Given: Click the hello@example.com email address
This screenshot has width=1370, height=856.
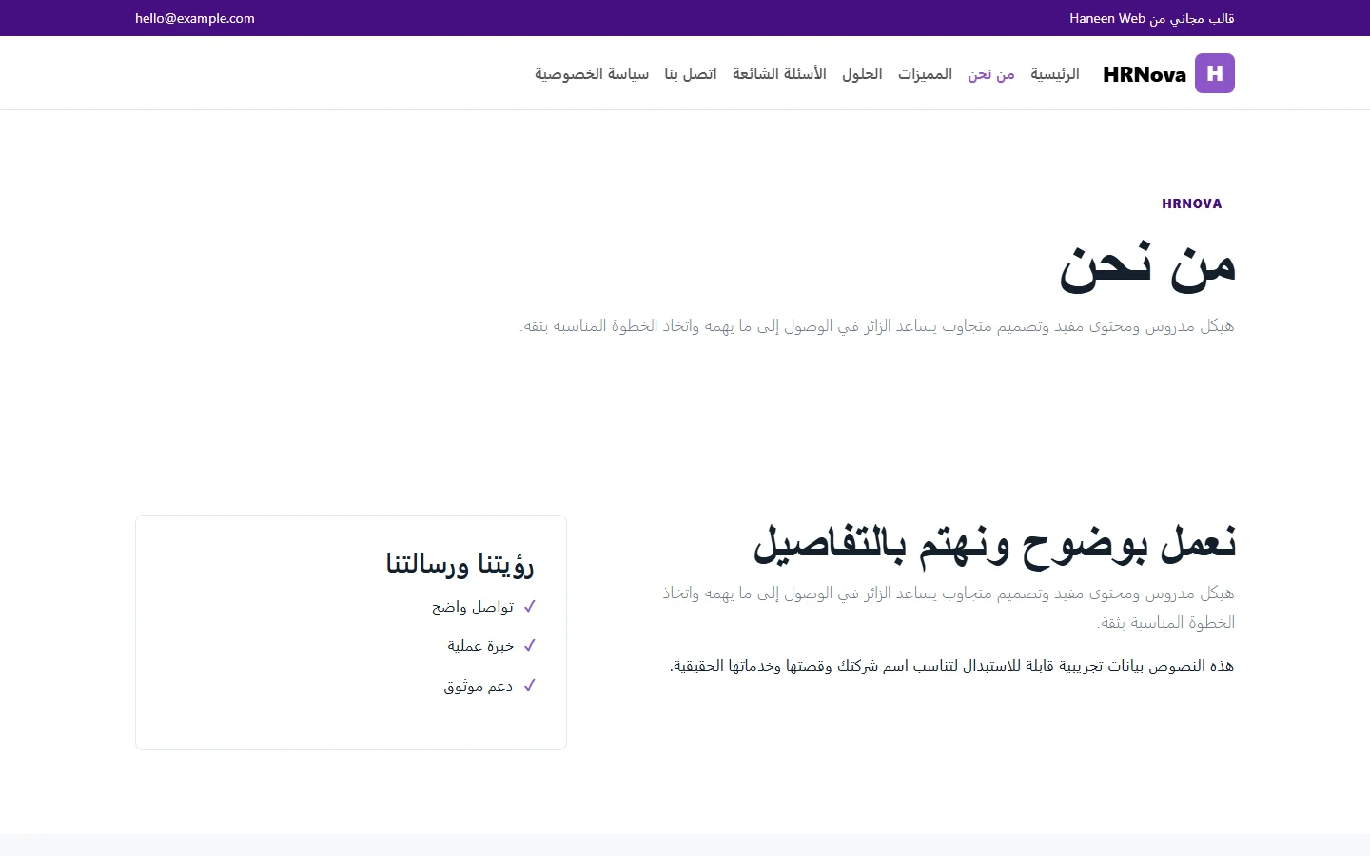Looking at the screenshot, I should pos(195,18).
